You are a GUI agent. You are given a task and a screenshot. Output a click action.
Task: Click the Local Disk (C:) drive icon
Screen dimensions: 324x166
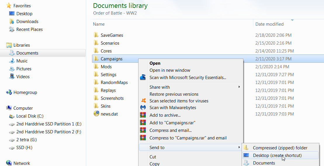click(12, 116)
